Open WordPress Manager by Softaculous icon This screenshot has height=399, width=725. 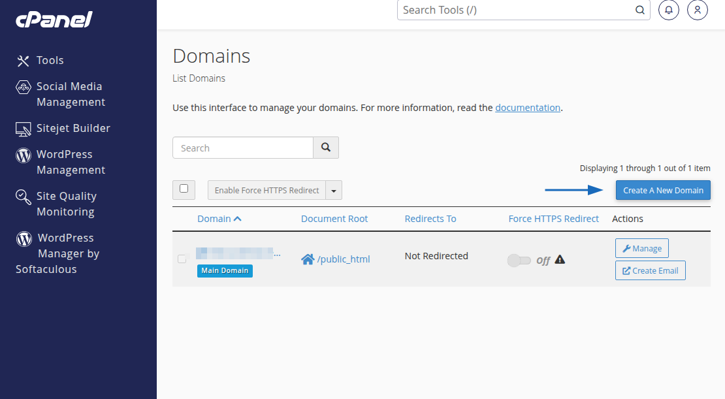point(24,237)
